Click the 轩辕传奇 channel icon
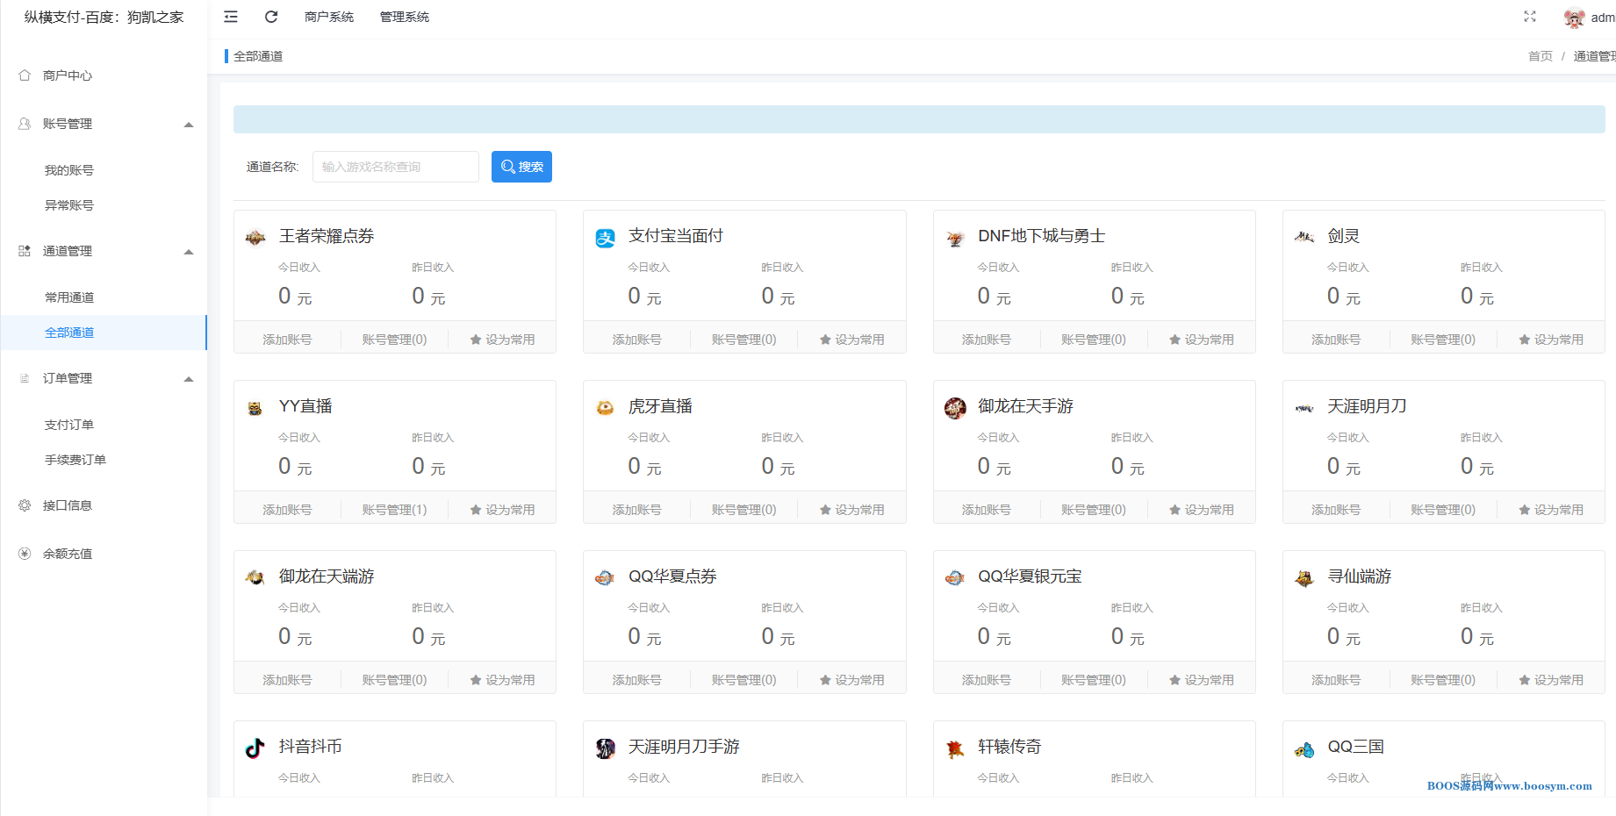The image size is (1616, 816). 955,748
